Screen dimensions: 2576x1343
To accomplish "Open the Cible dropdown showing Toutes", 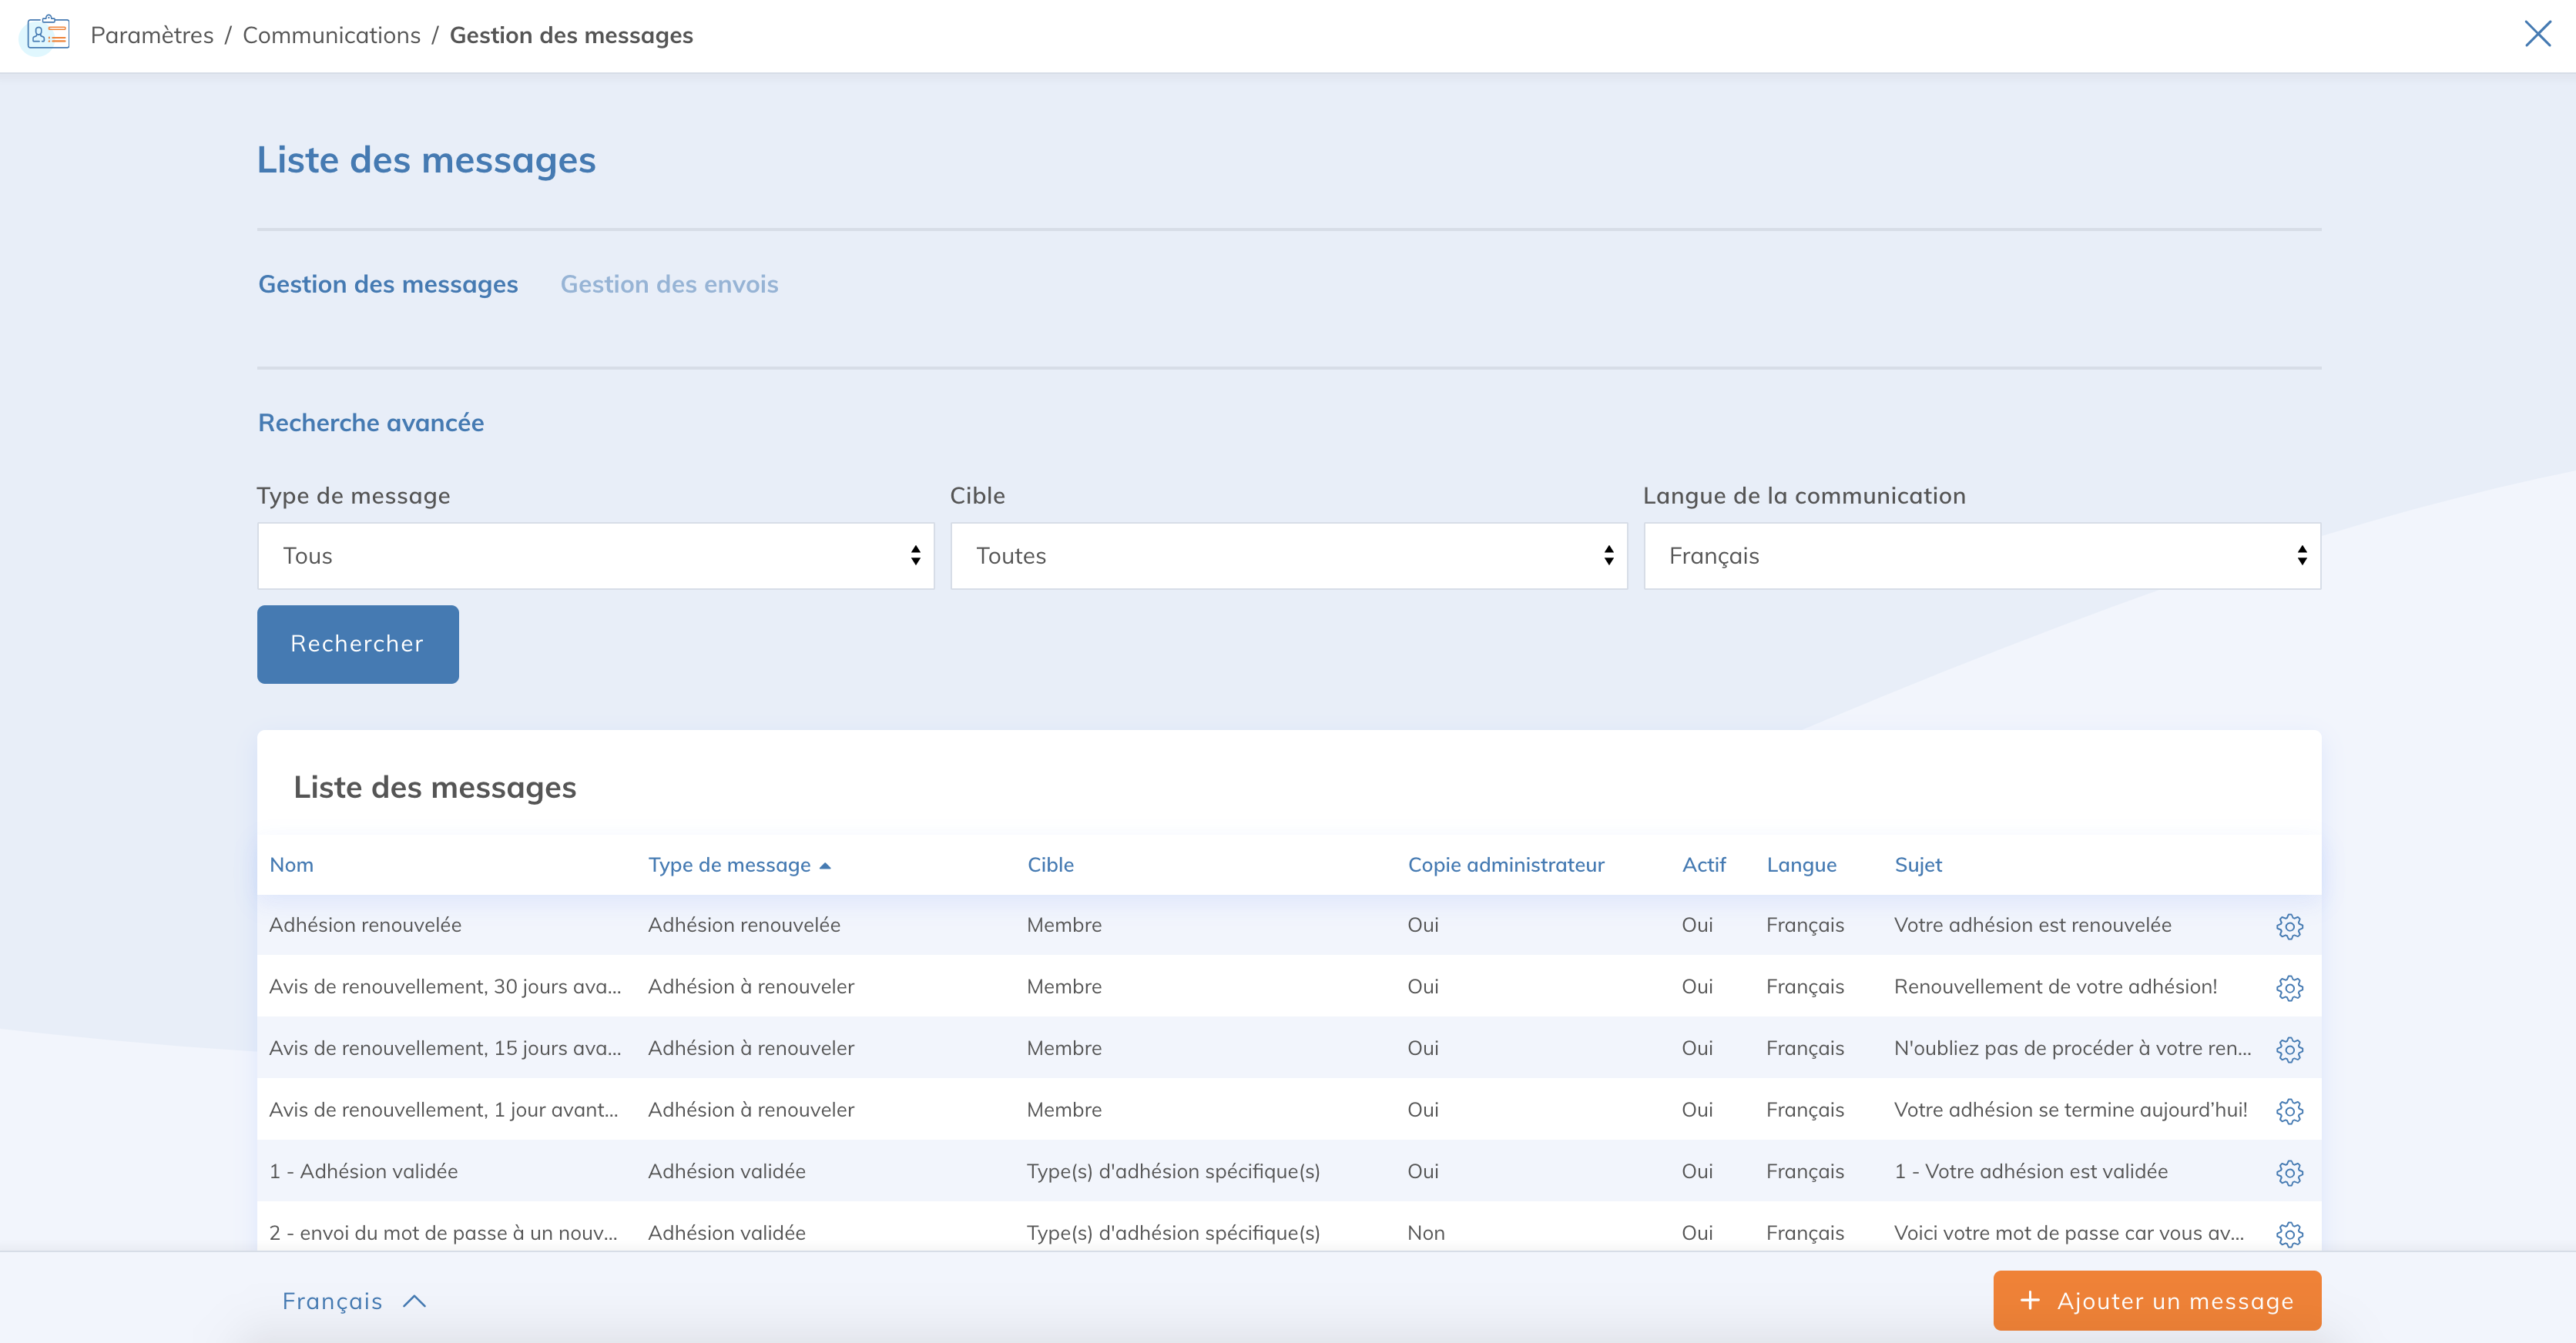I will click(x=1288, y=555).
